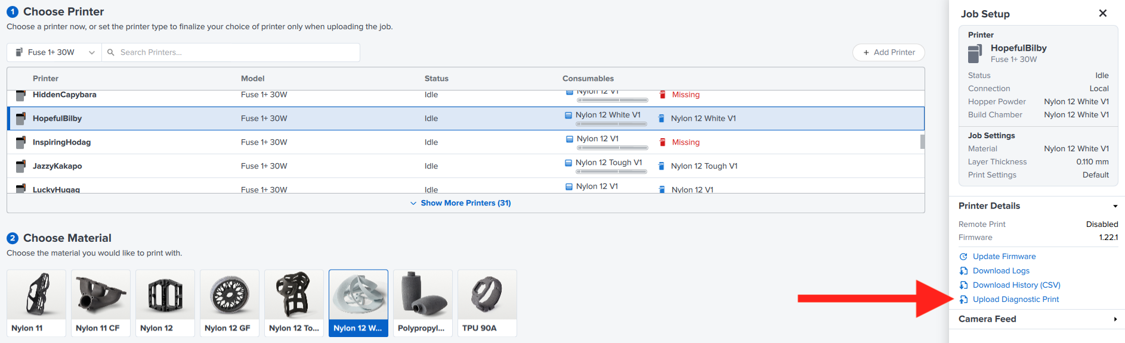Select the Nylon 11 CF material card
Image resolution: width=1125 pixels, height=343 pixels.
click(101, 303)
